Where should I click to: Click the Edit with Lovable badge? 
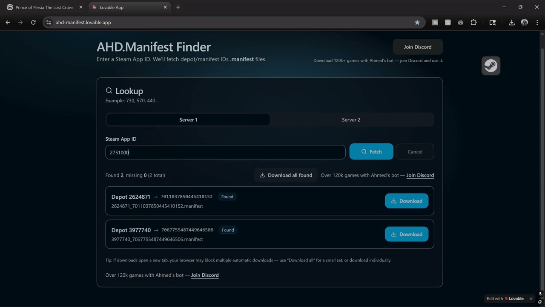tap(505, 298)
